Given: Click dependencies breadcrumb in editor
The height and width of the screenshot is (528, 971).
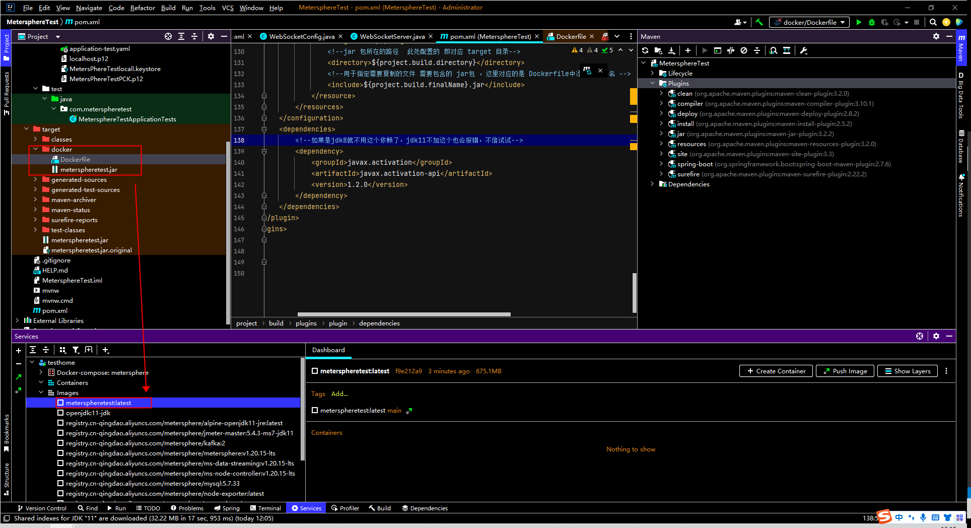Looking at the screenshot, I should point(379,323).
